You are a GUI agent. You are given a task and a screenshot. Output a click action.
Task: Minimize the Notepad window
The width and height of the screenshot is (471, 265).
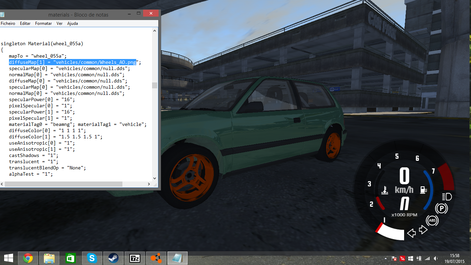pyautogui.click(x=129, y=13)
